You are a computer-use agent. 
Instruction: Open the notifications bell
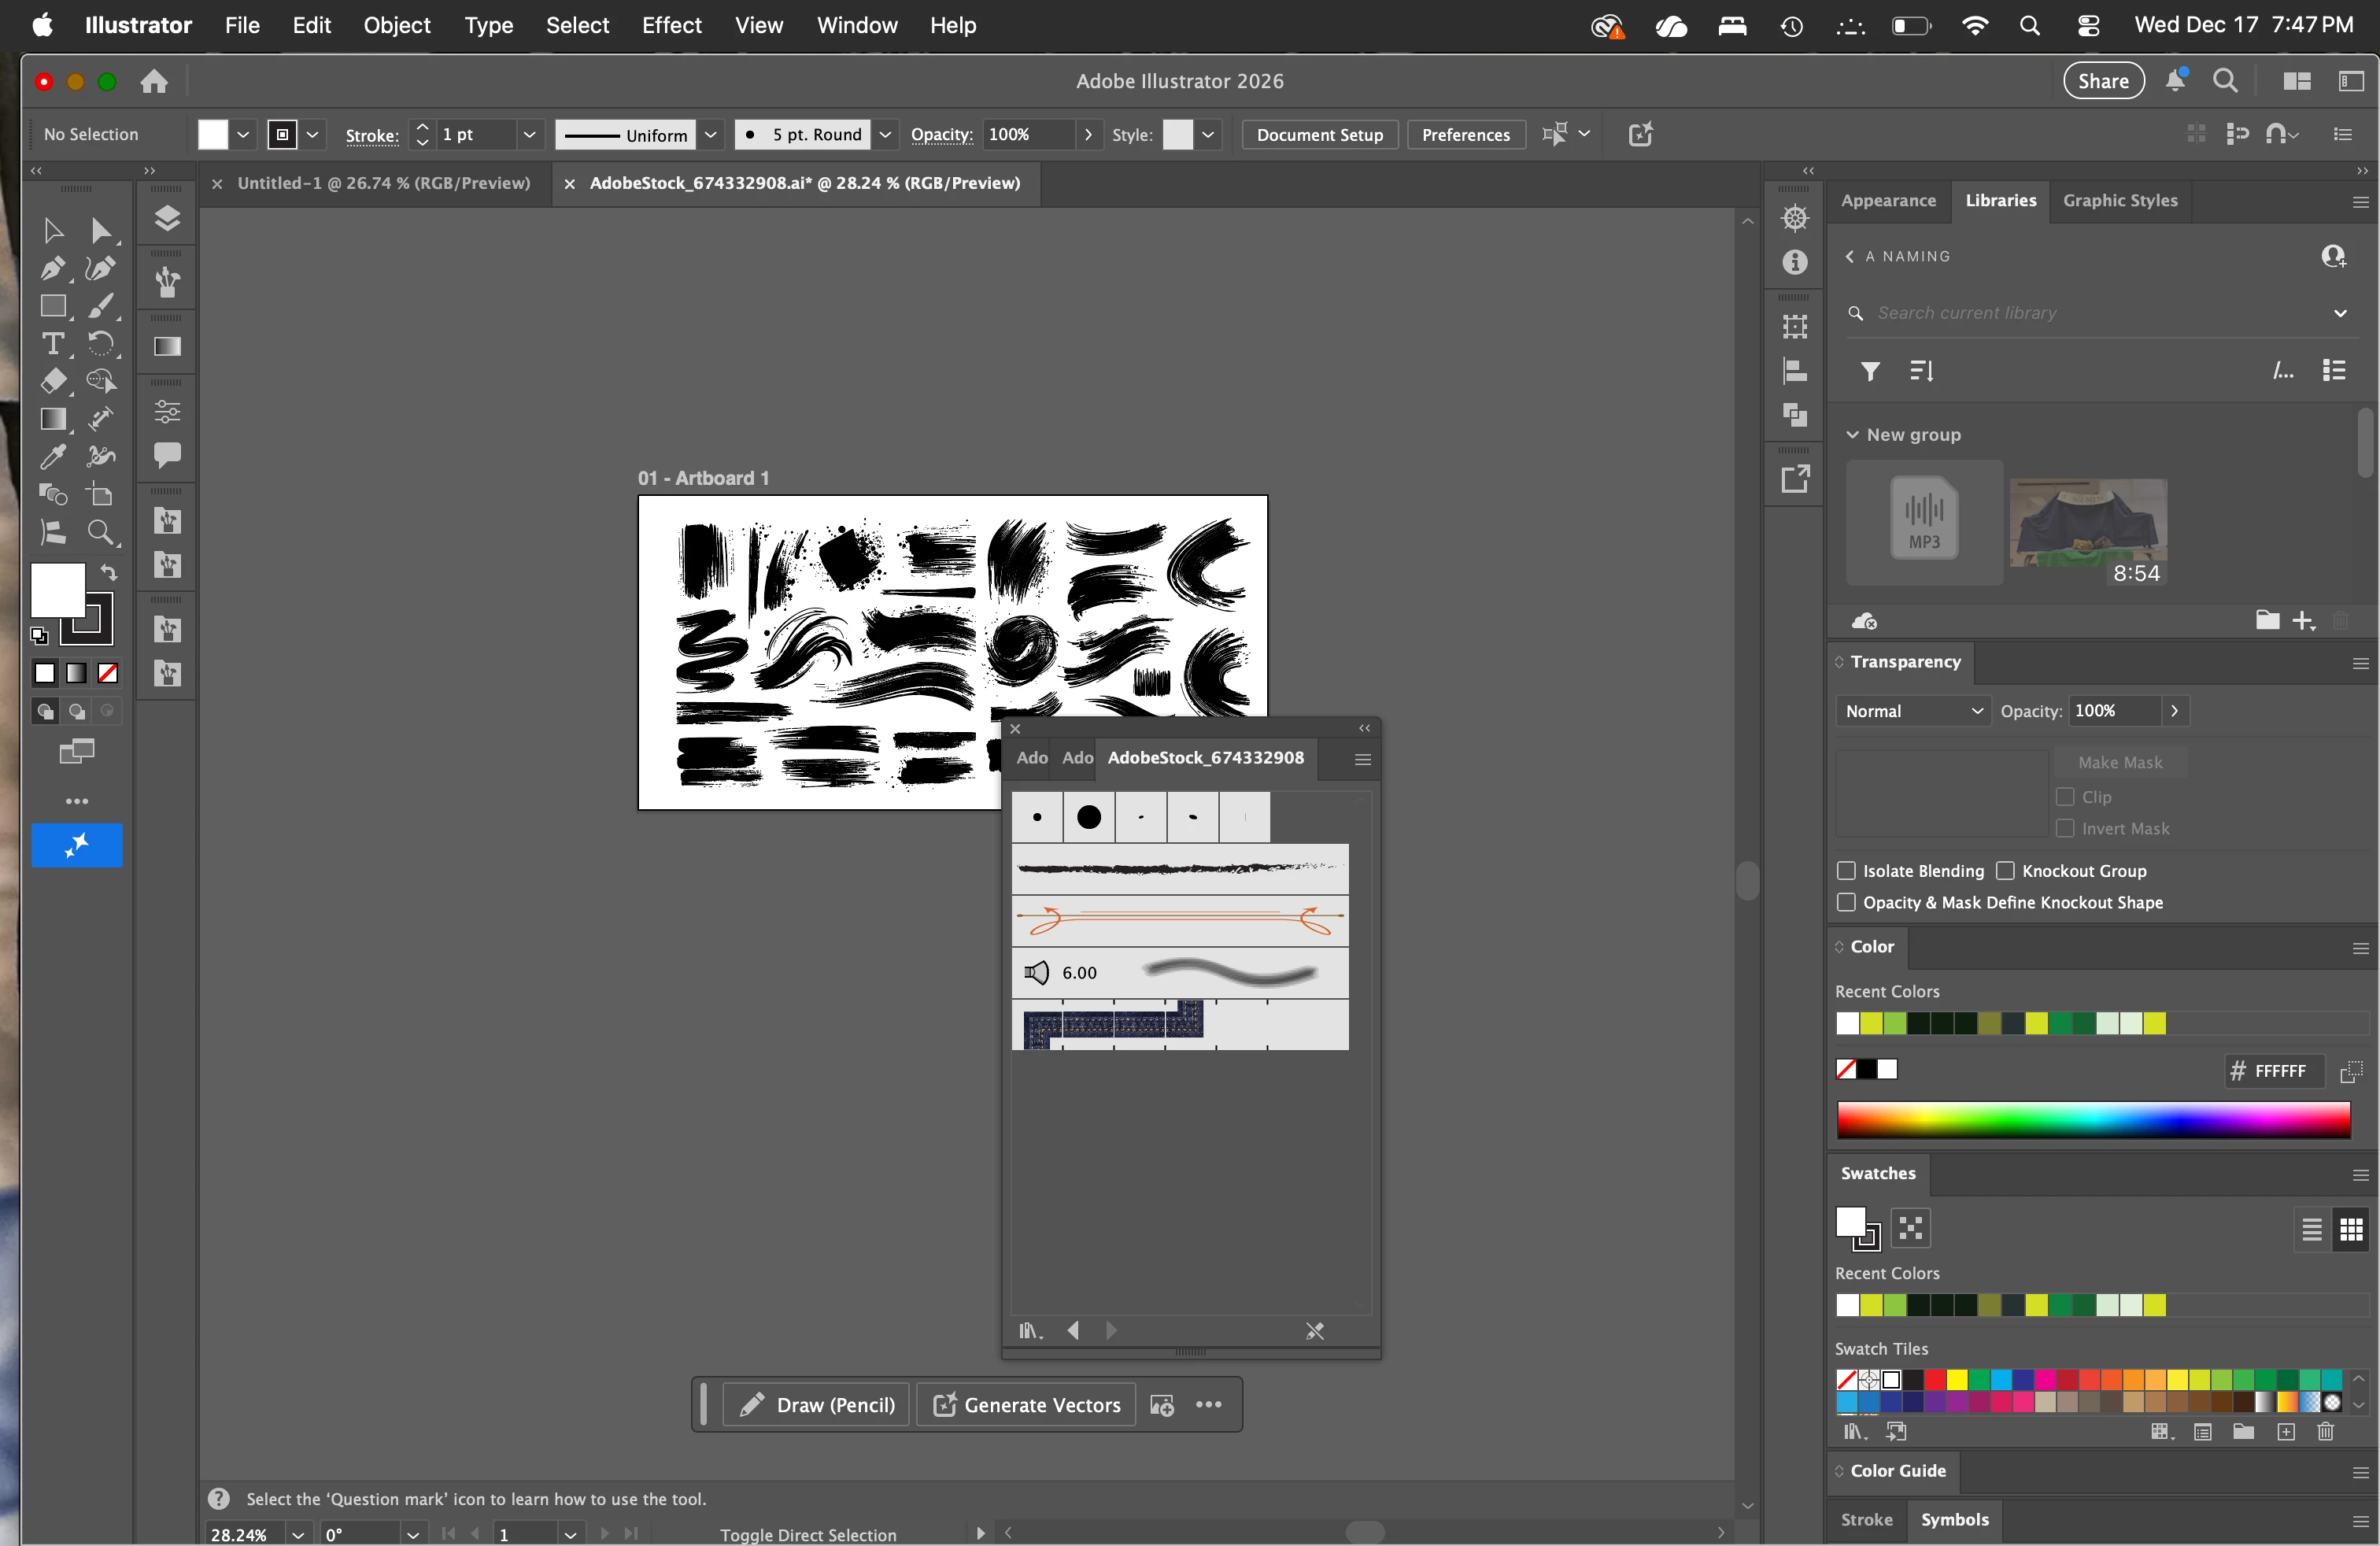(2175, 80)
